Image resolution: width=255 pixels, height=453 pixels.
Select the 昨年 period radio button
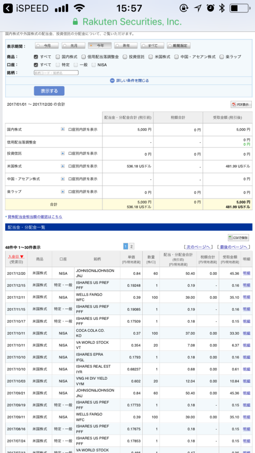click(126, 46)
